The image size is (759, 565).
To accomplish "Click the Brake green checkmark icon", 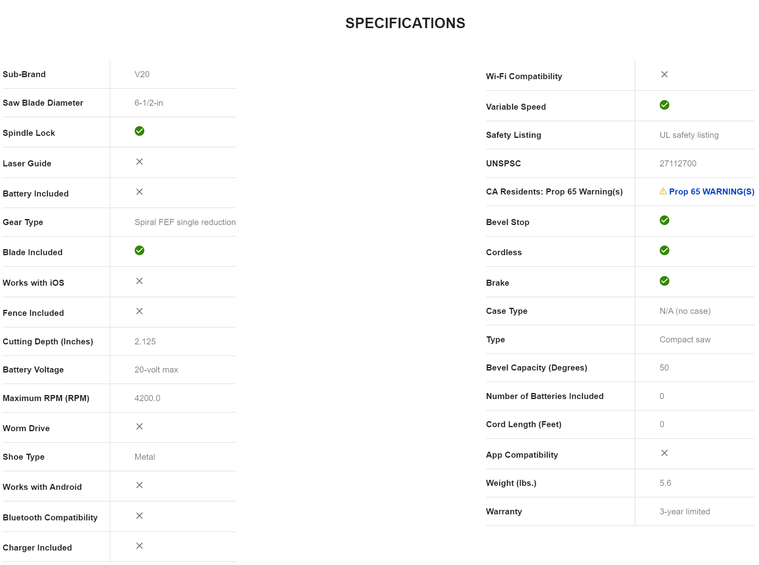I will [664, 281].
